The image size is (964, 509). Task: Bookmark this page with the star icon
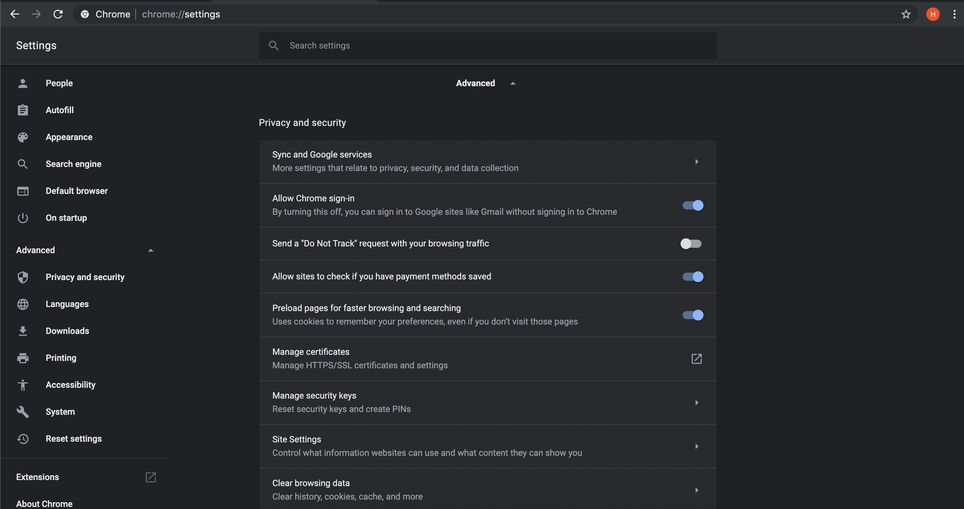906,14
